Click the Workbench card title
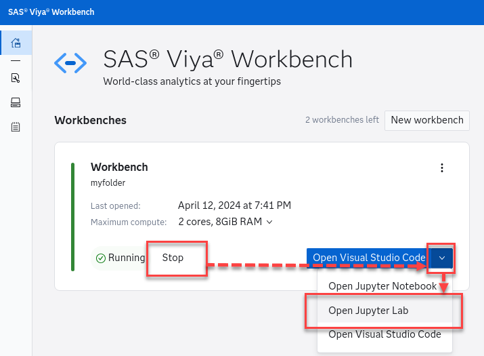Image resolution: width=484 pixels, height=356 pixels. point(119,167)
